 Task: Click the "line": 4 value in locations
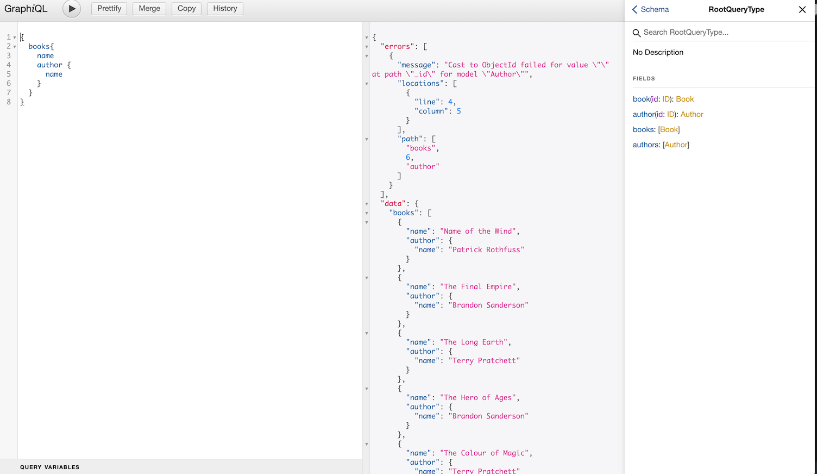[450, 102]
